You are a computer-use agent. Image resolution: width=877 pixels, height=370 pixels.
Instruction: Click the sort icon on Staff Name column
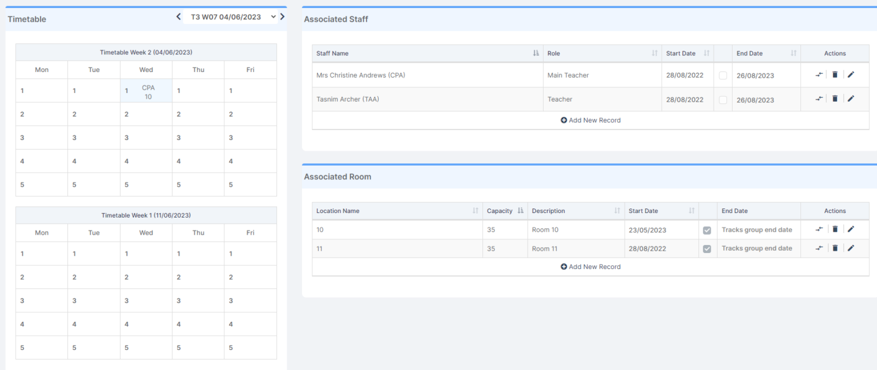click(535, 53)
